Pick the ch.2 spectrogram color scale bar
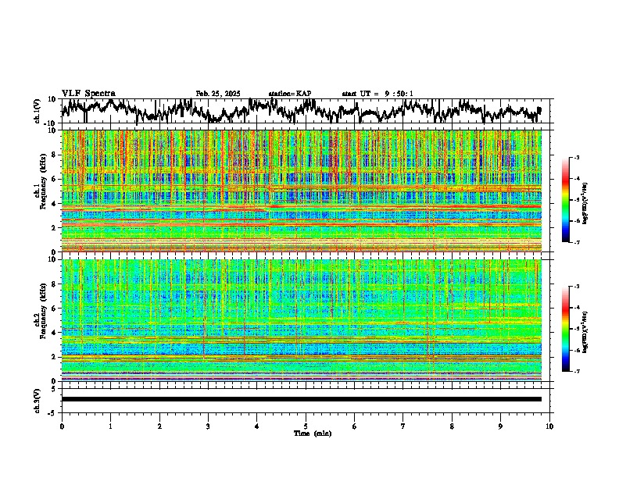Viewport: 619px width, 478px height. point(566,329)
